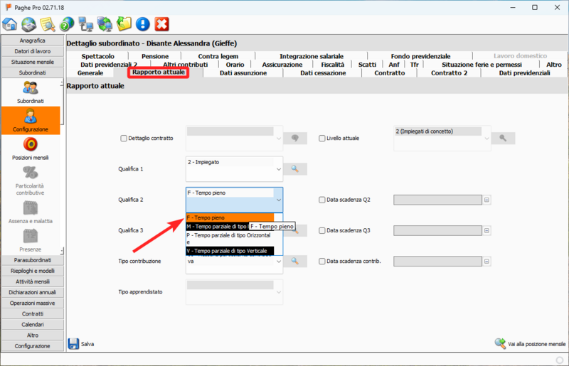The height and width of the screenshot is (366, 569).
Task: Tick the Livello attuale checkbox
Action: coord(322,138)
